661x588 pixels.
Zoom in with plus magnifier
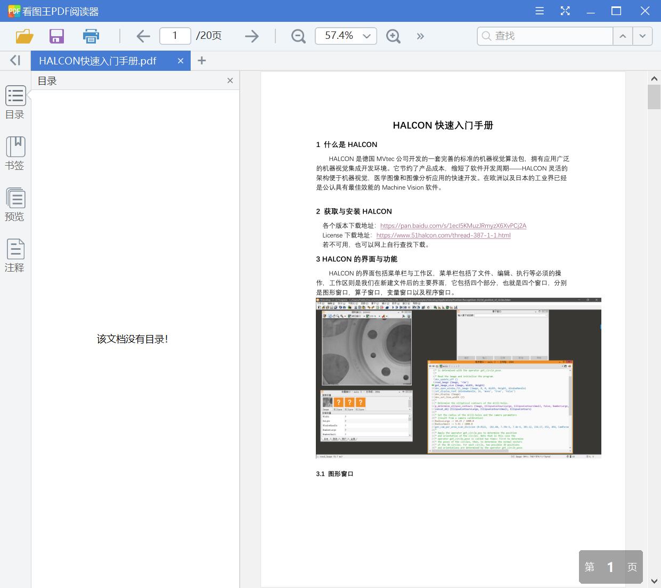393,36
